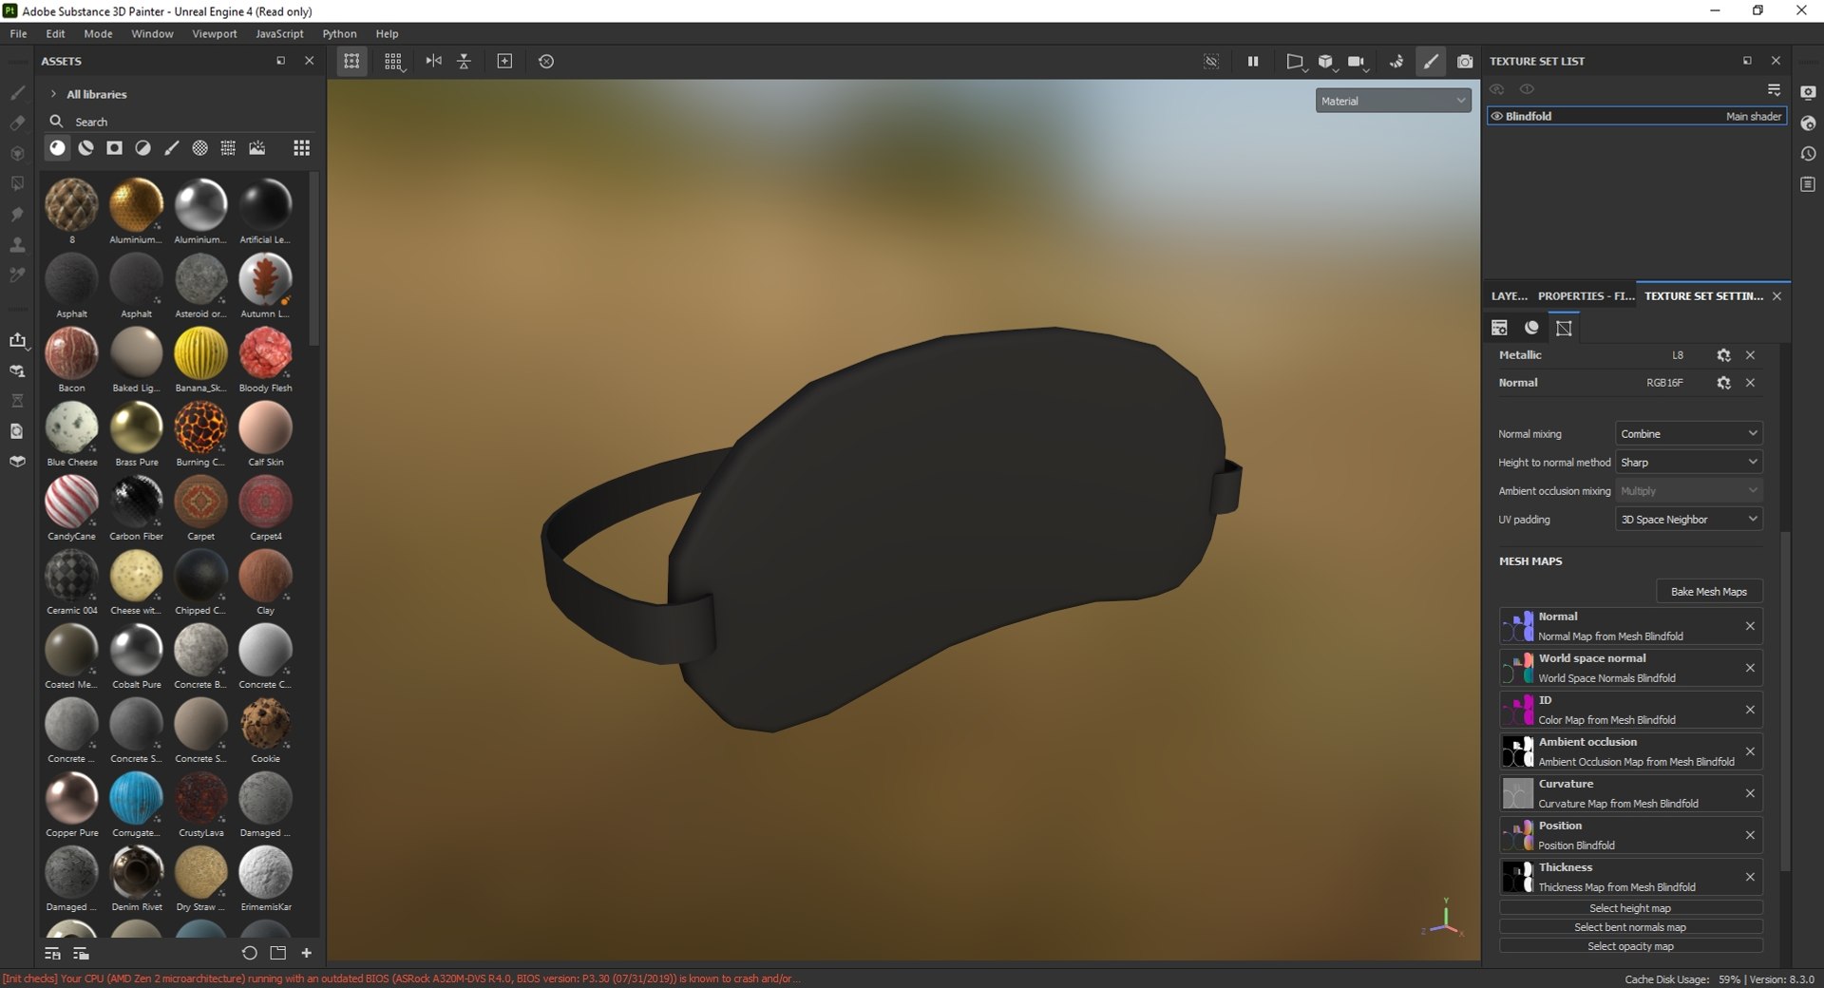This screenshot has height=988, width=1824.
Task: Select Ambient occlusion mesh map thumbnail
Action: [x=1517, y=751]
